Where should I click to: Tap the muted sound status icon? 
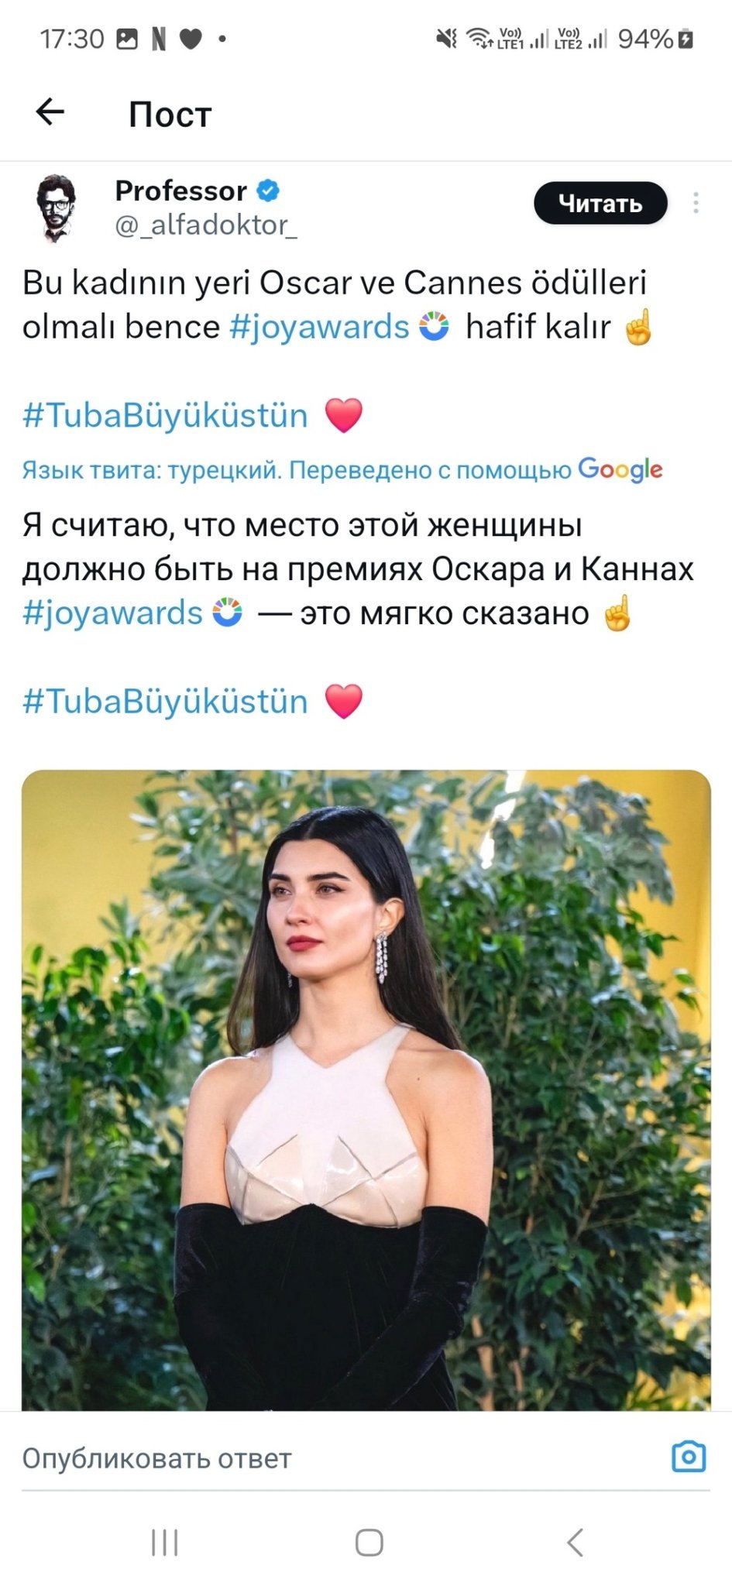point(446,38)
